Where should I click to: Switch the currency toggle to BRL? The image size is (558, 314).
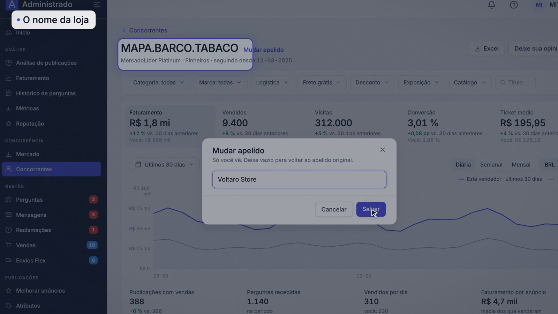pos(549,165)
